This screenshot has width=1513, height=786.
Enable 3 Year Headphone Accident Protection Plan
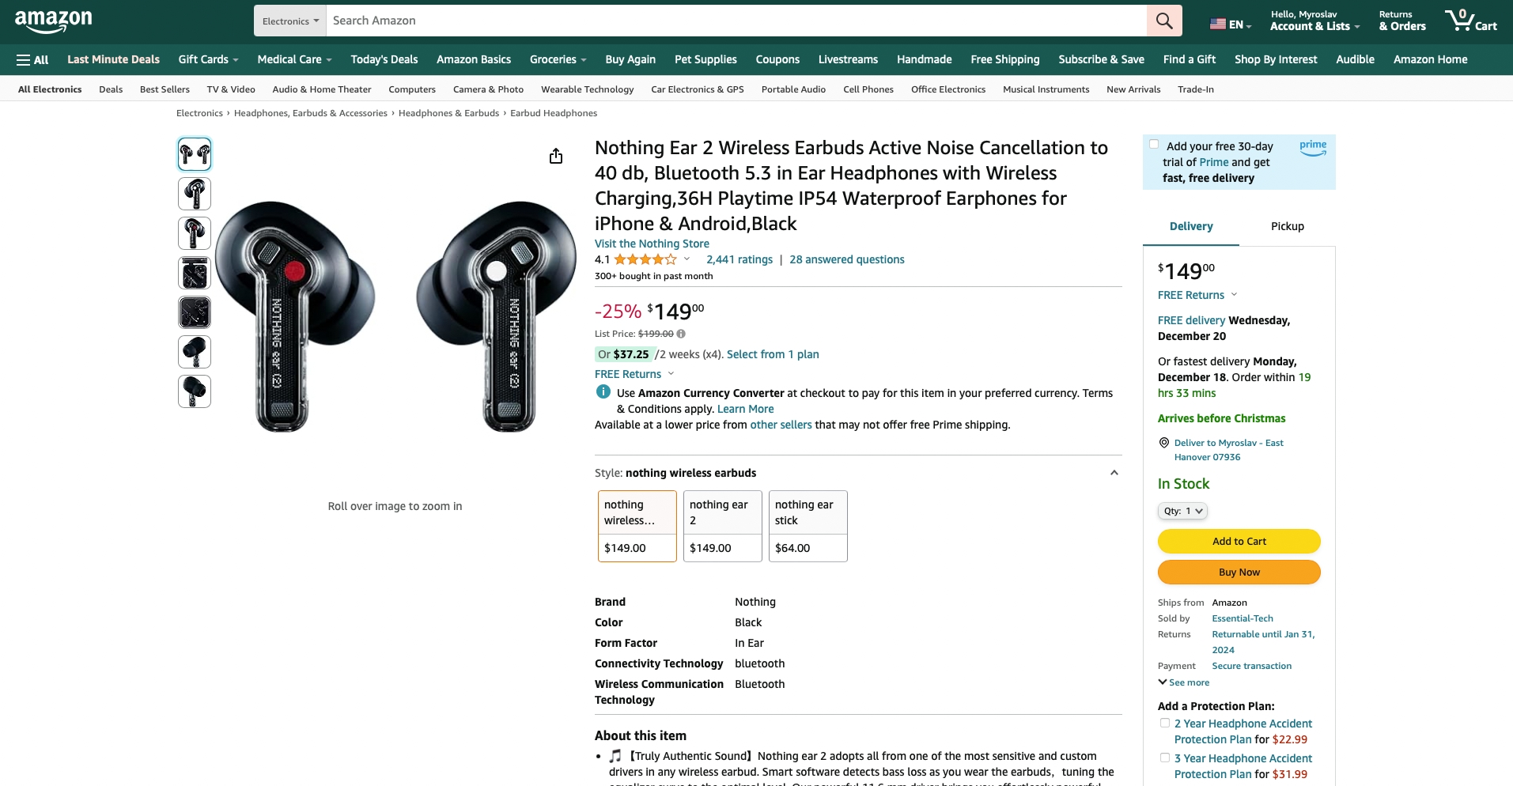pos(1164,758)
